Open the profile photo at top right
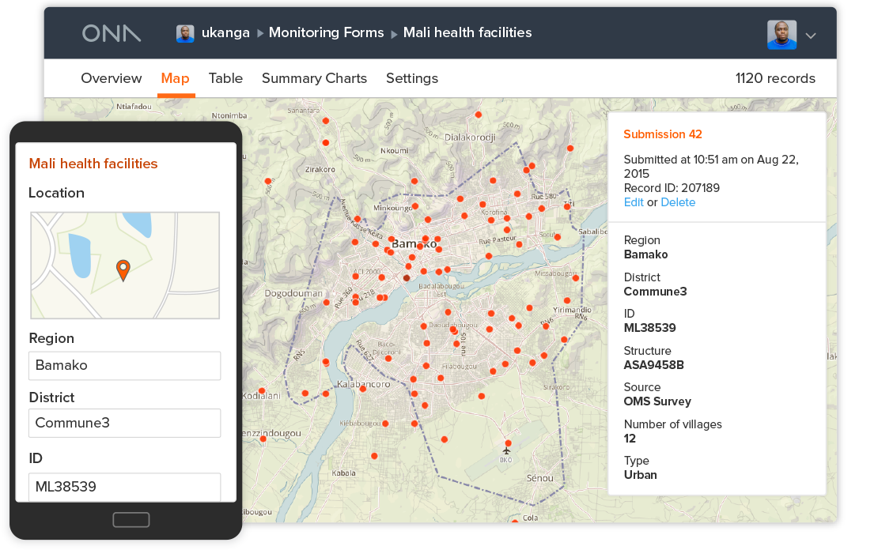878x550 pixels. (781, 35)
